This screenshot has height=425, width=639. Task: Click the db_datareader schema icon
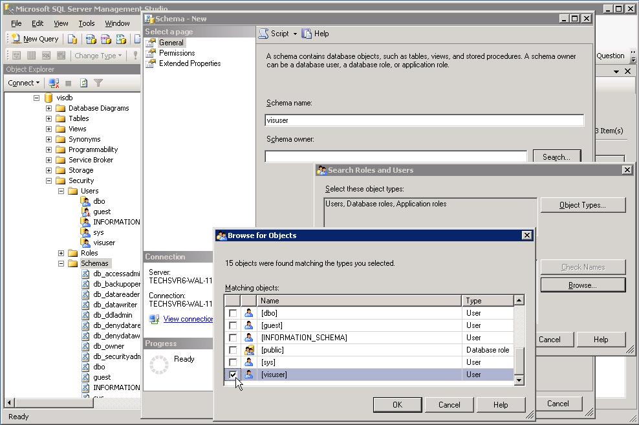85,294
